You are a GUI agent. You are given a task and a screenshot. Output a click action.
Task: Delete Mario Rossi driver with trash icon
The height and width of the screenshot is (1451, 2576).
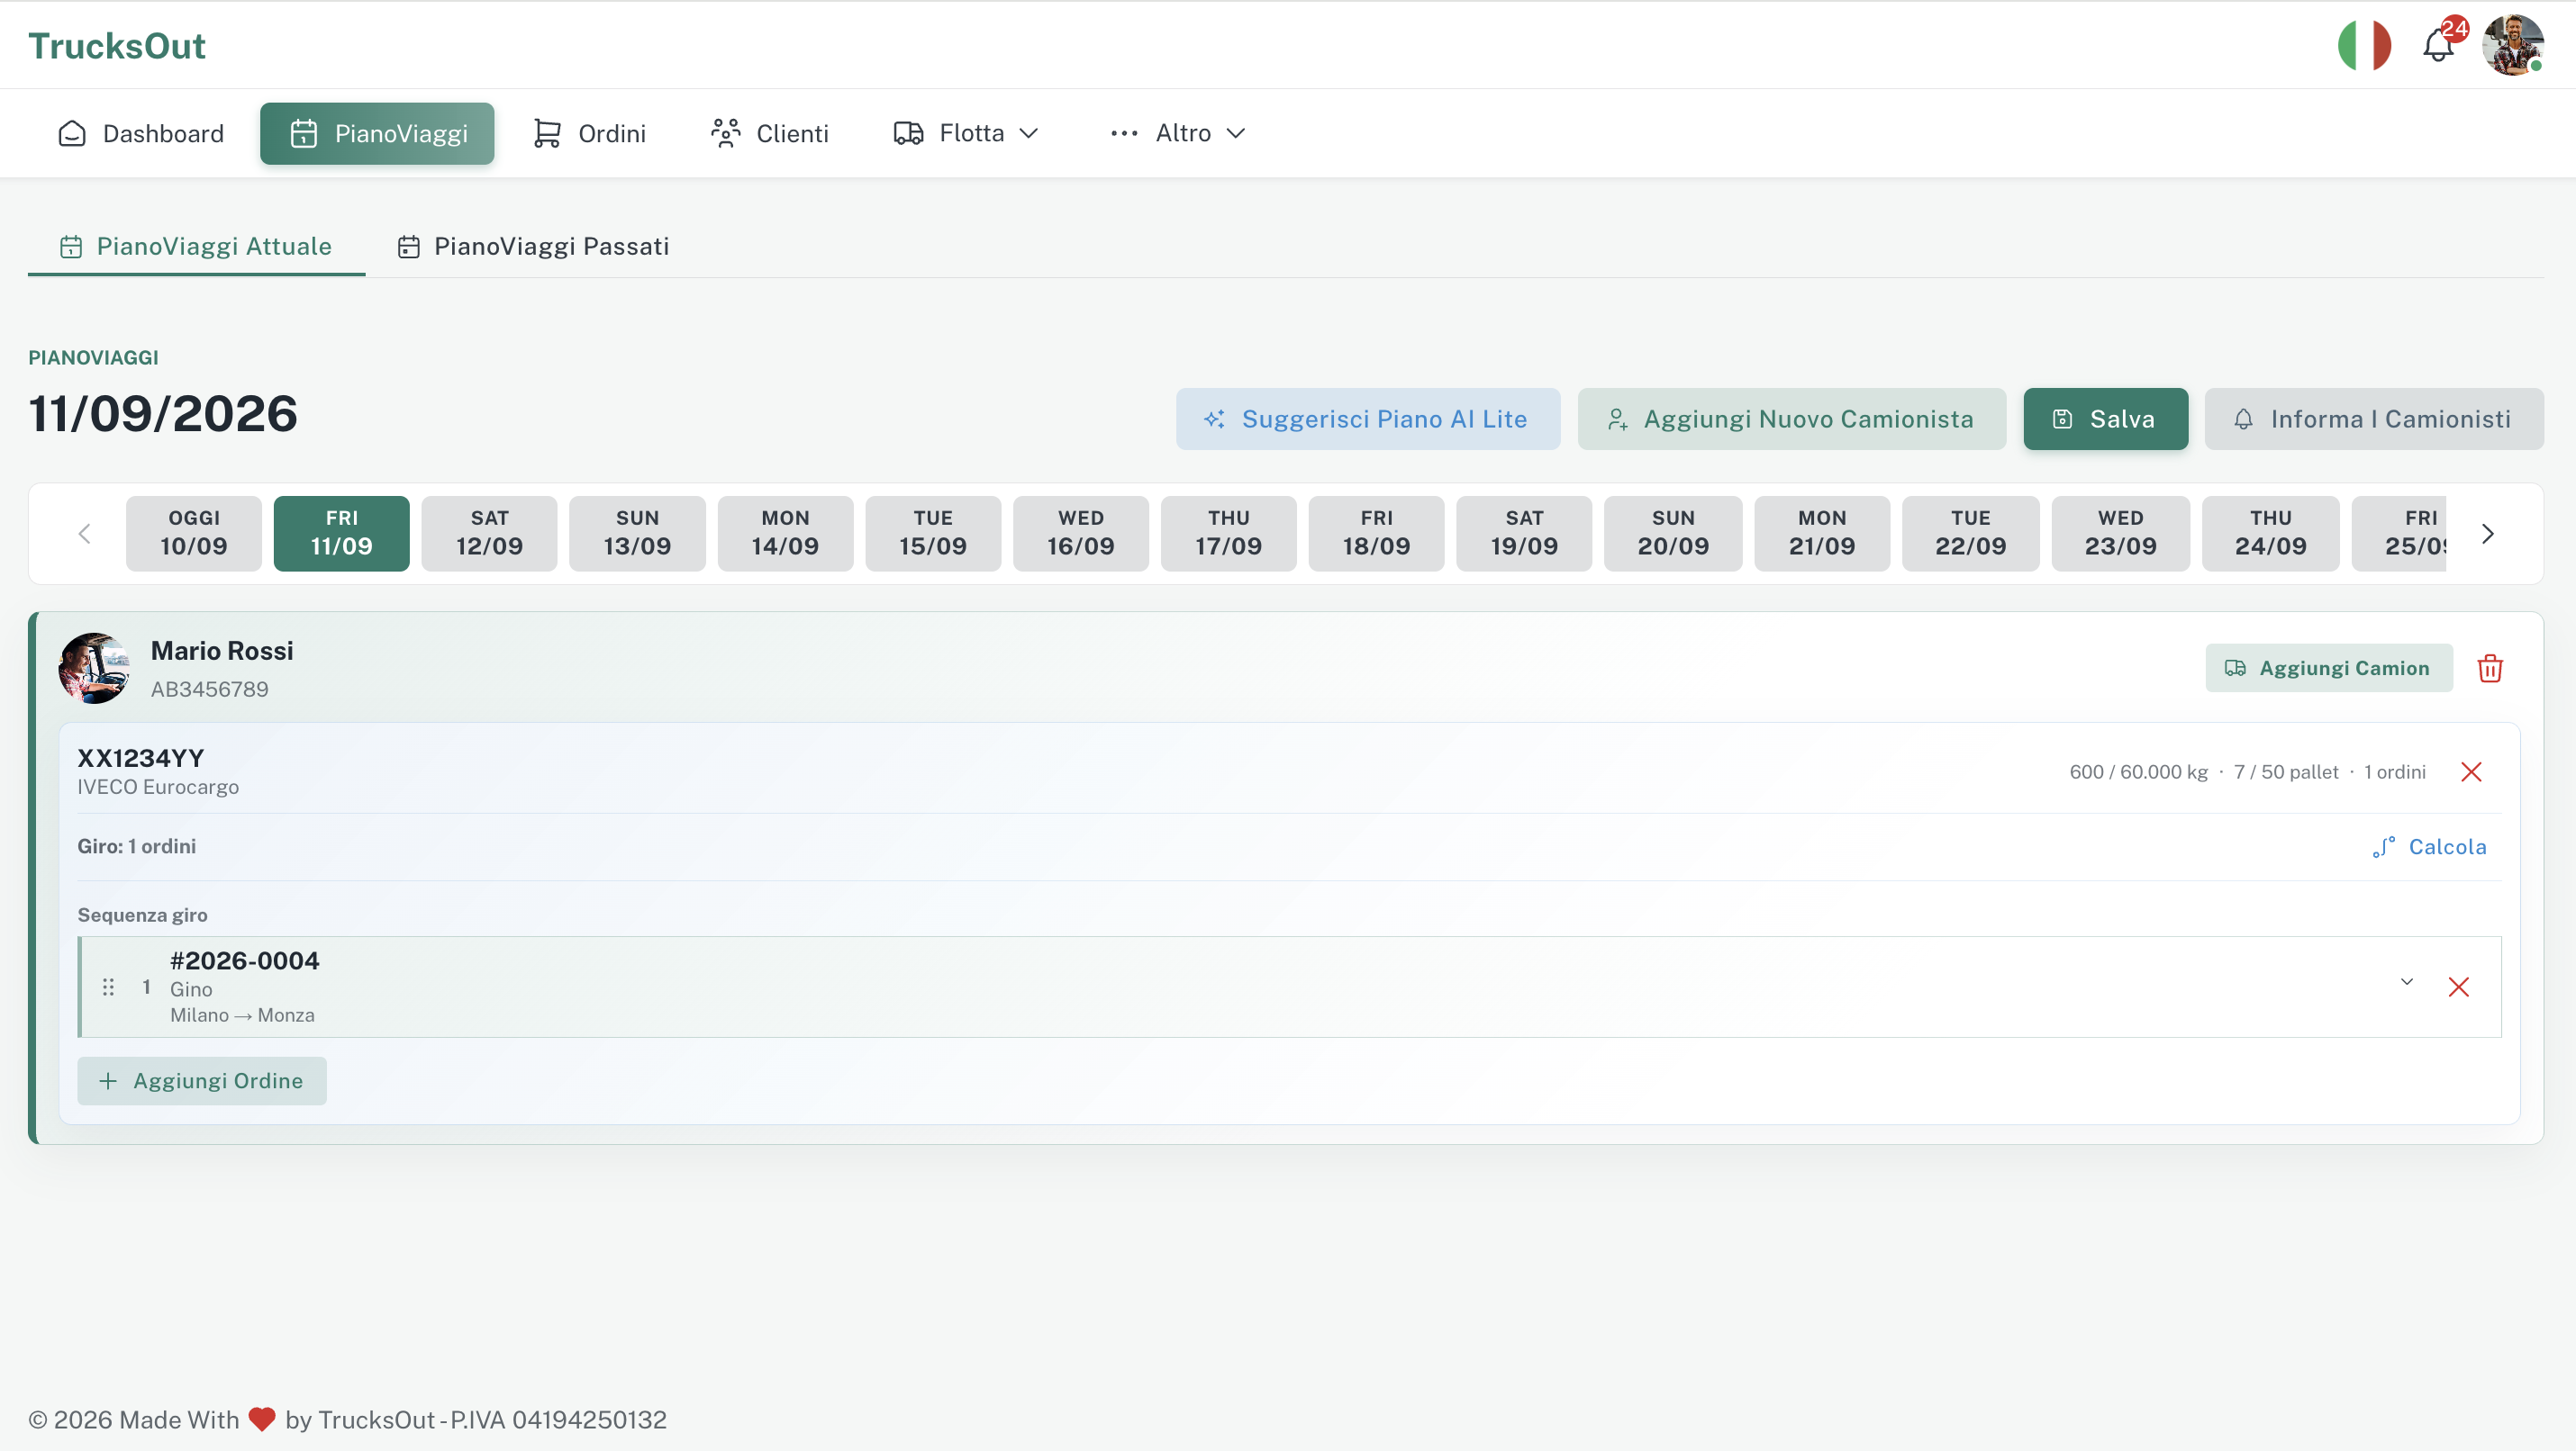pyautogui.click(x=2489, y=669)
